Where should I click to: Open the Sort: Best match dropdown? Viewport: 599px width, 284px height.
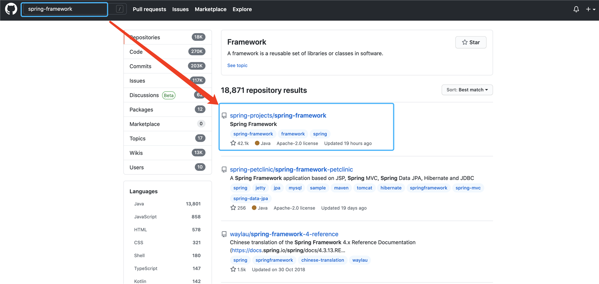(x=467, y=90)
